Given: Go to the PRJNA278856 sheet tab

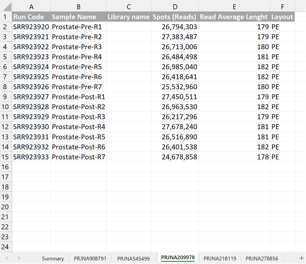Looking at the screenshot, I should [262, 259].
